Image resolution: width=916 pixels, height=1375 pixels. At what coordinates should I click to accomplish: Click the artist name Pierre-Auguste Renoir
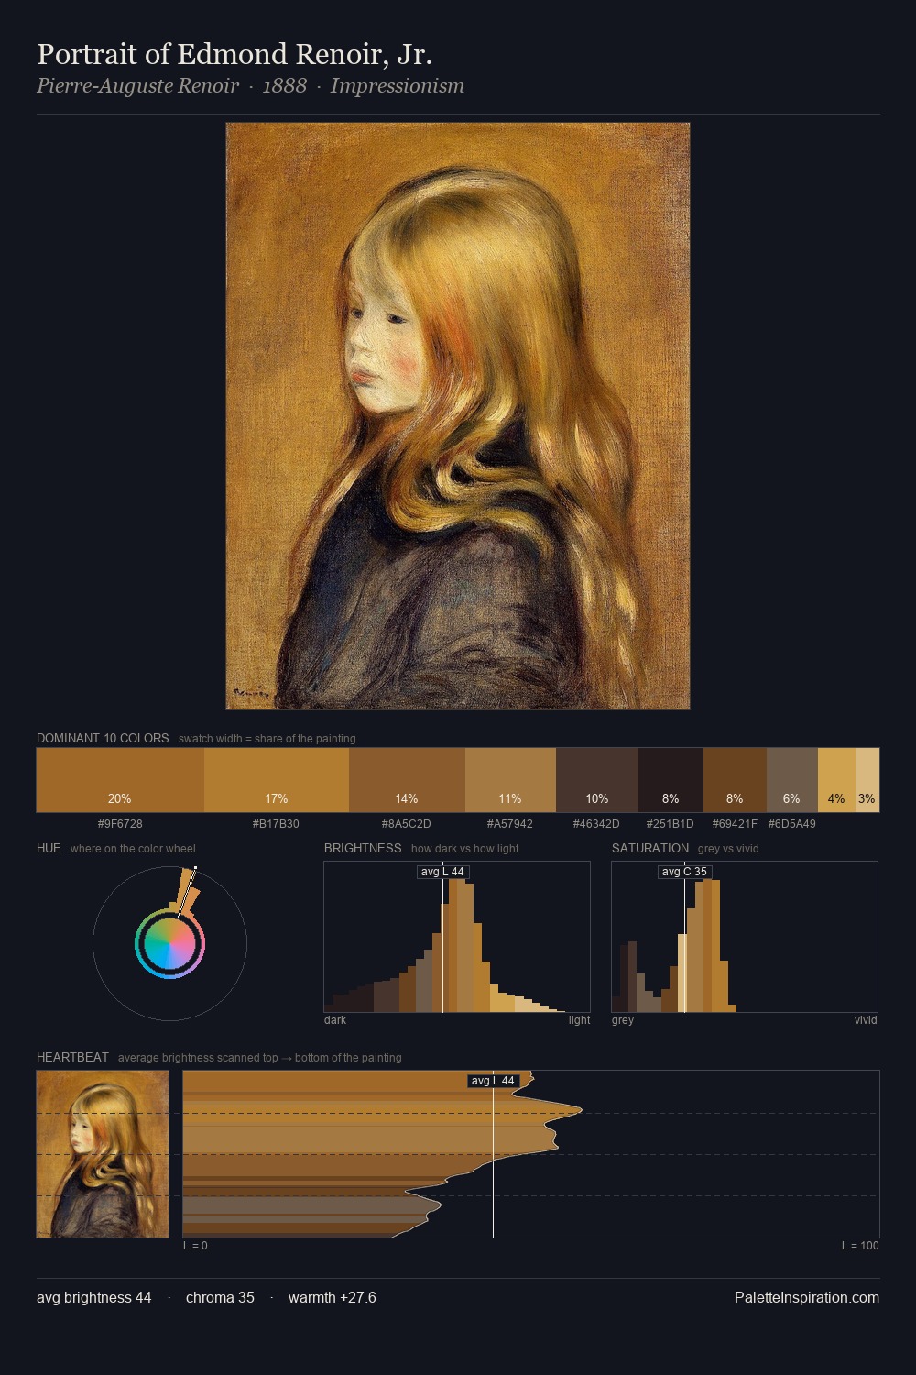tap(137, 86)
